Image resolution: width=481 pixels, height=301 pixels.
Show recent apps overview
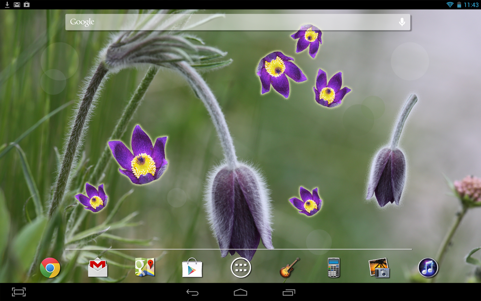click(289, 292)
